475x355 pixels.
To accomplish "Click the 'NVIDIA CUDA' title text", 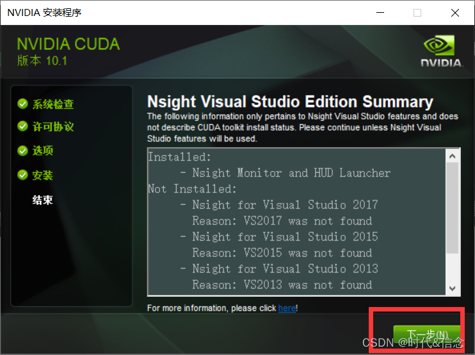I will point(68,44).
